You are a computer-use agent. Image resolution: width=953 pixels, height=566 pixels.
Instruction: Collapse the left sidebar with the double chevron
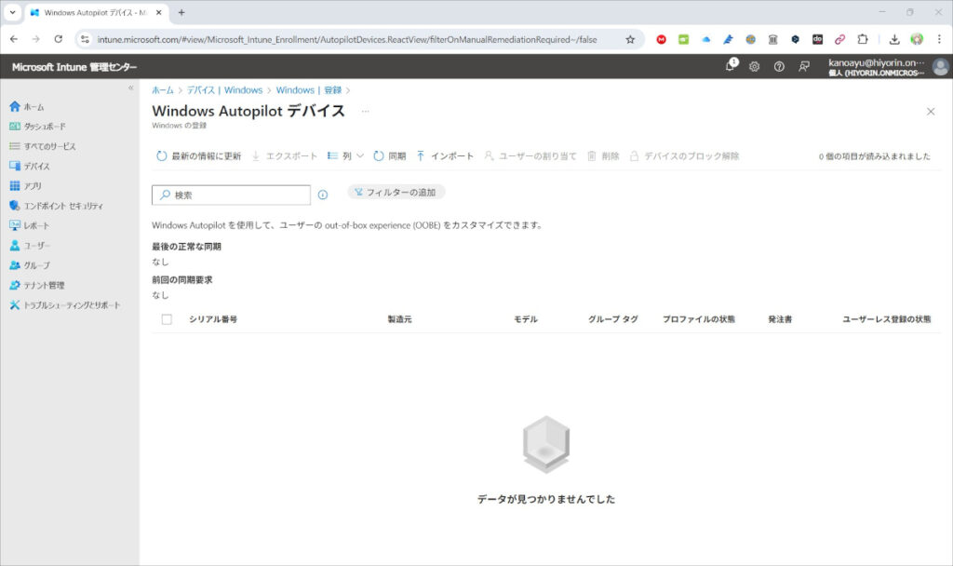click(130, 88)
